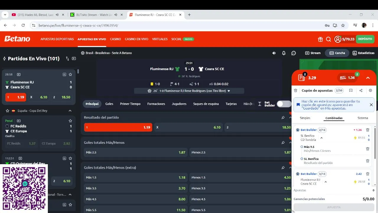Open the match chat bubble icon
This screenshot has height=213, width=378.
[x=294, y=53]
